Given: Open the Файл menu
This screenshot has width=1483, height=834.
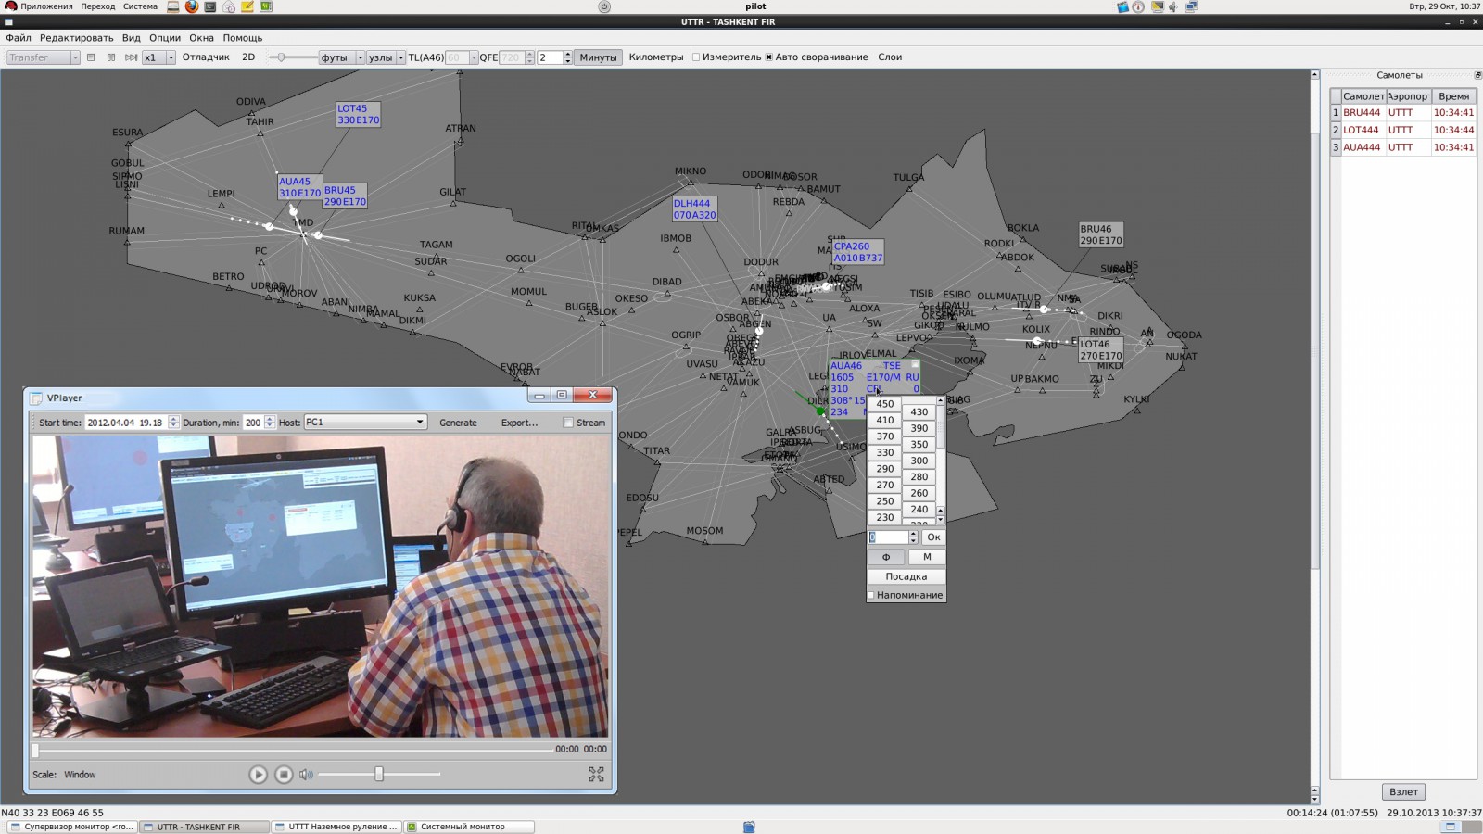Looking at the screenshot, I should (x=19, y=38).
